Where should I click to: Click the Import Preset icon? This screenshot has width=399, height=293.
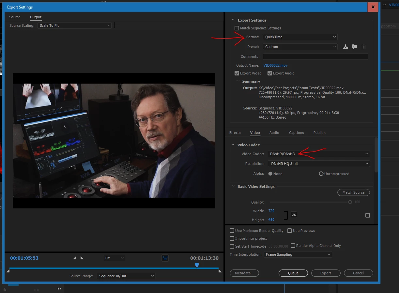pyautogui.click(x=354, y=47)
